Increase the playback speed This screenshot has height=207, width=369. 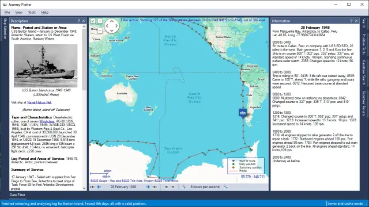point(225,186)
